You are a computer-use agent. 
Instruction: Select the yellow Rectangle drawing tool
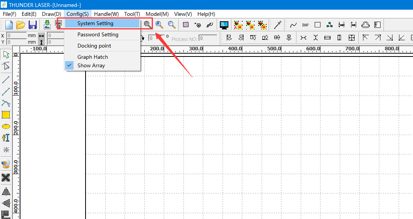(6, 115)
